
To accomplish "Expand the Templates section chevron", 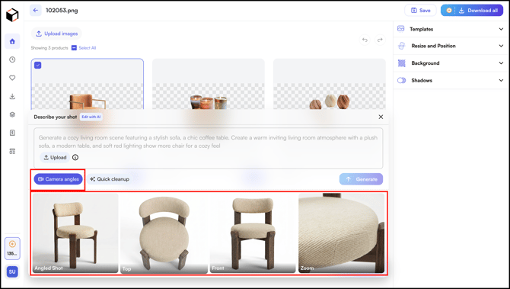I will coord(501,29).
